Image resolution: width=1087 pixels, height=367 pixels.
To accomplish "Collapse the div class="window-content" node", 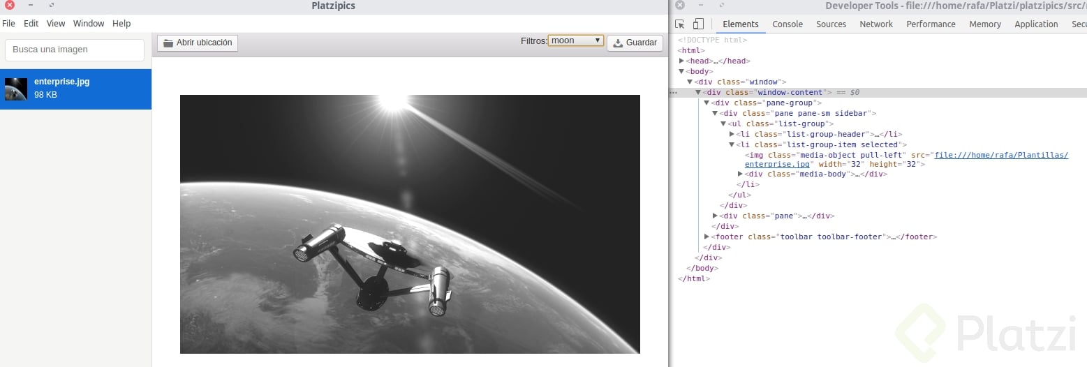I will coord(698,92).
